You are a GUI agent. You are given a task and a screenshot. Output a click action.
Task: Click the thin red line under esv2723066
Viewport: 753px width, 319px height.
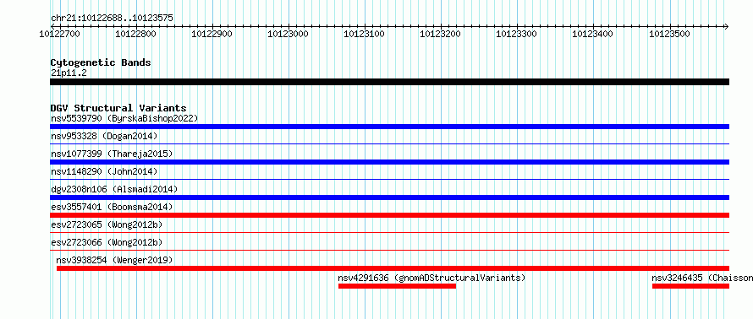point(389,250)
